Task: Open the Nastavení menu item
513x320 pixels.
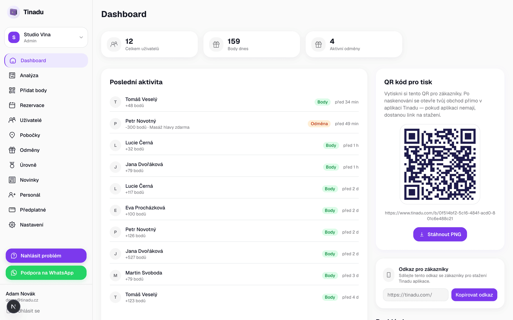Action: pos(46,225)
